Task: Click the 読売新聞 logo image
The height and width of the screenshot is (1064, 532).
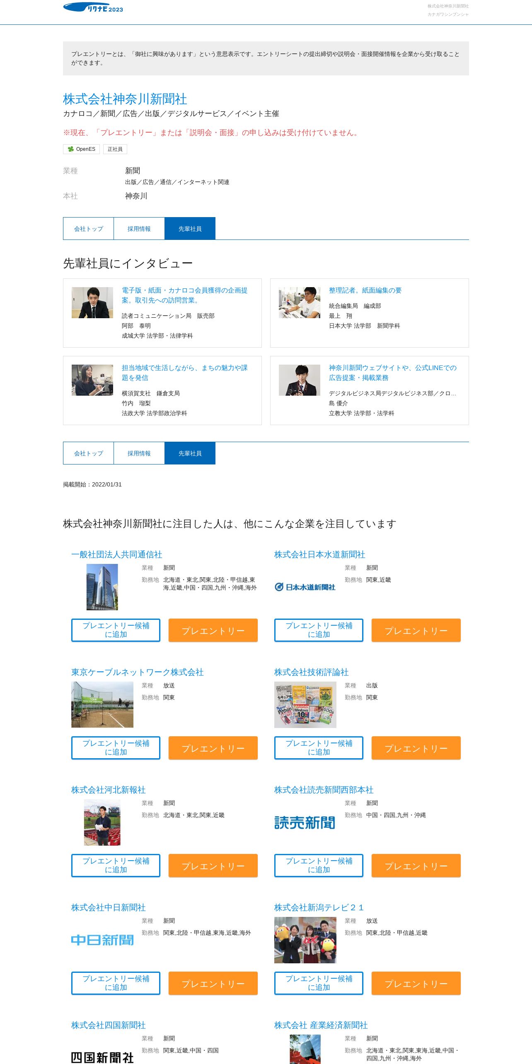Action: click(x=305, y=822)
